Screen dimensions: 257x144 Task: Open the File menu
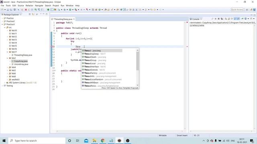[x=2, y=6]
